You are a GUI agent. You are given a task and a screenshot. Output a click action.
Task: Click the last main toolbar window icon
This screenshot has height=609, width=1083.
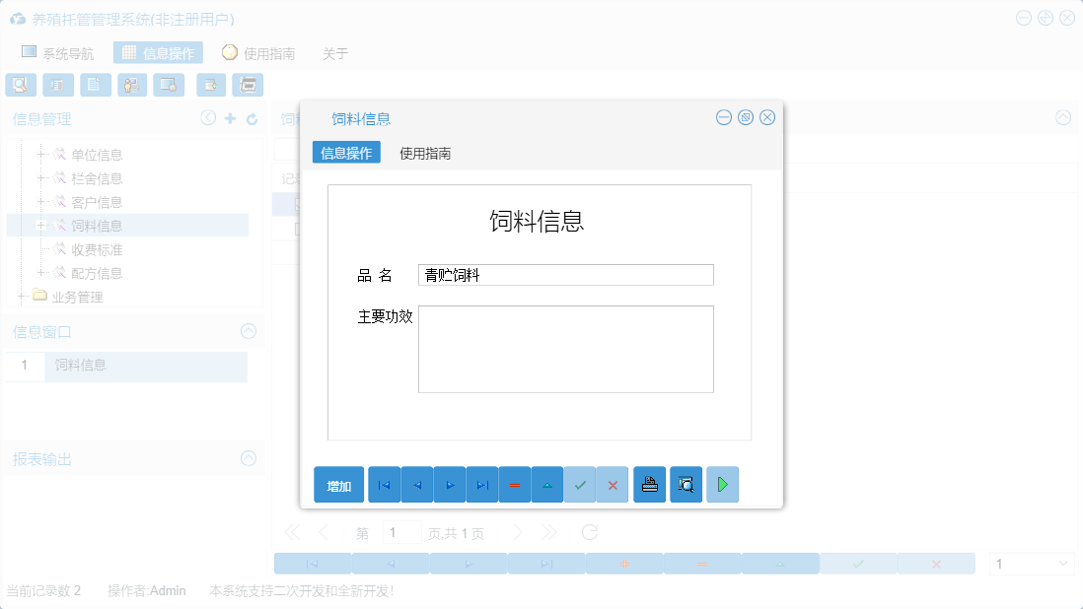(x=248, y=85)
